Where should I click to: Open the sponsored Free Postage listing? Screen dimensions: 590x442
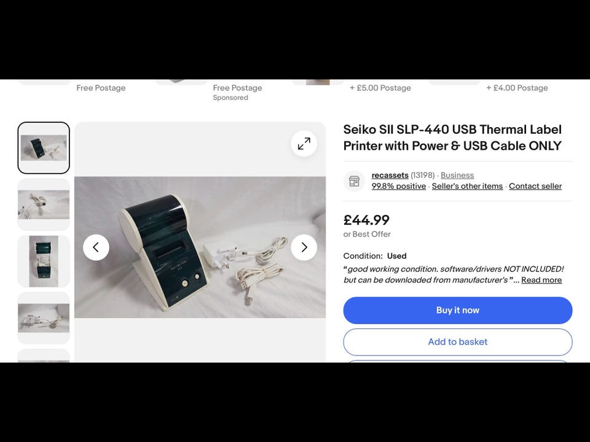click(x=237, y=88)
